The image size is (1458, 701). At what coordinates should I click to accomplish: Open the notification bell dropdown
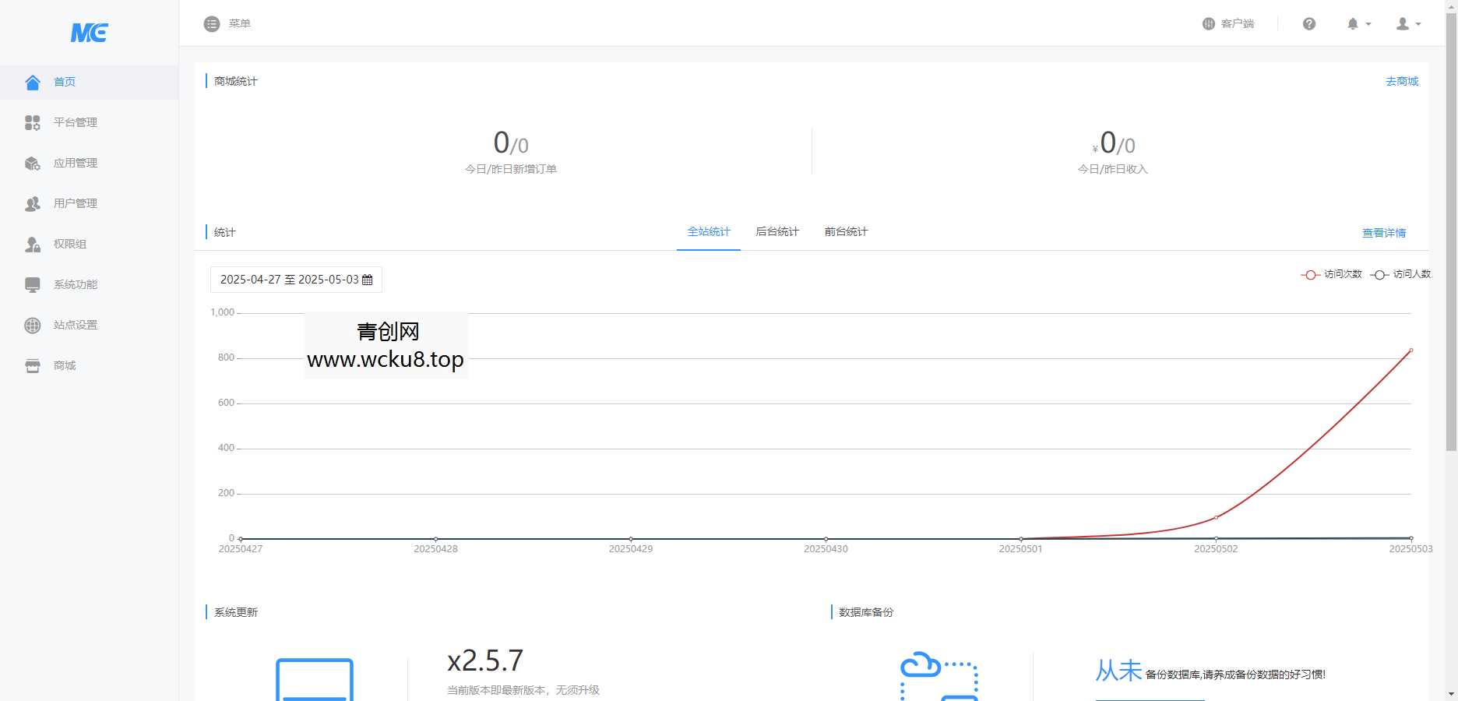pyautogui.click(x=1358, y=24)
